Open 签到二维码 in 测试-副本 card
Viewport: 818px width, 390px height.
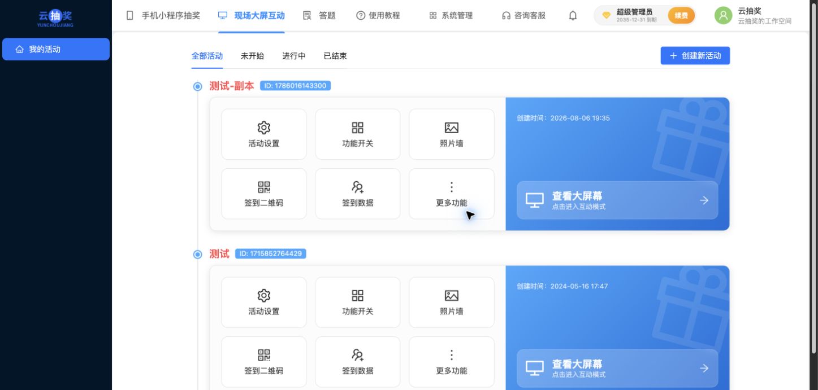(264, 194)
